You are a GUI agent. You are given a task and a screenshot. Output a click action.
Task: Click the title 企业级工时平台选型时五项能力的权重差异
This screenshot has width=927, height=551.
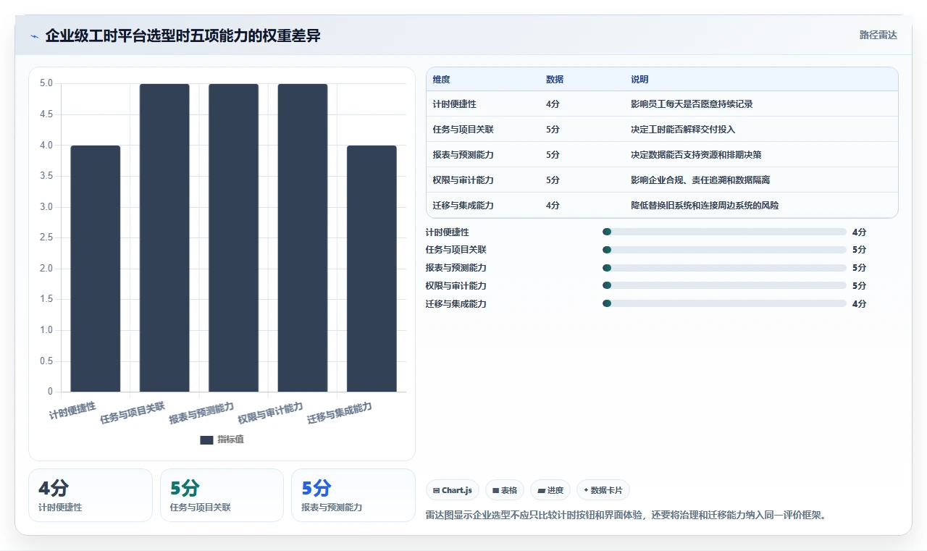tap(183, 35)
